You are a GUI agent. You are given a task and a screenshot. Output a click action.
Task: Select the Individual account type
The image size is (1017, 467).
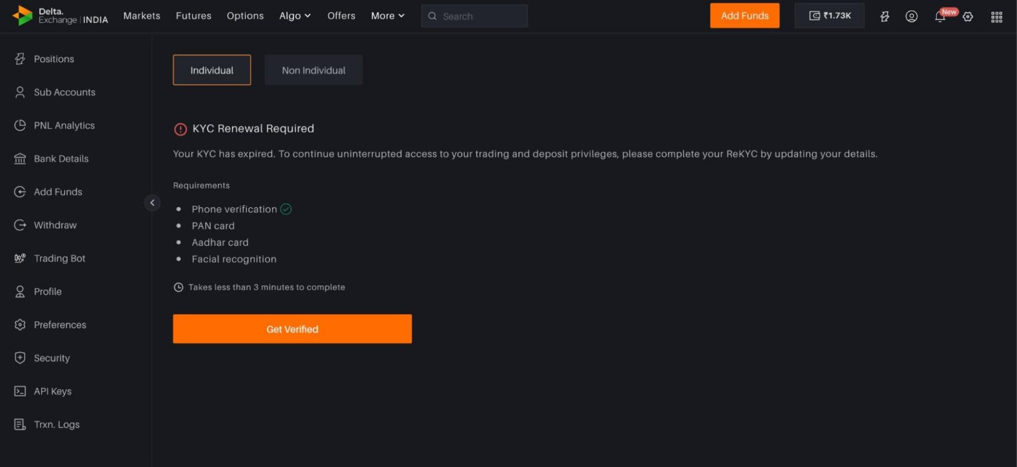click(211, 70)
